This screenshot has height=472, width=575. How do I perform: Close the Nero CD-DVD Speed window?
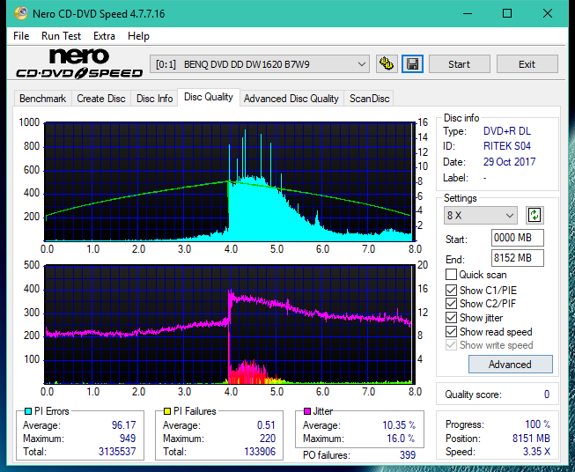[x=548, y=13]
